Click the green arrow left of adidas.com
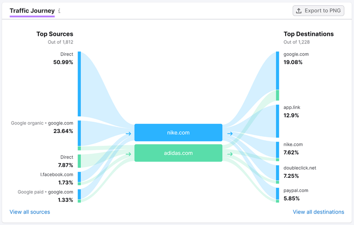 tap(128, 154)
